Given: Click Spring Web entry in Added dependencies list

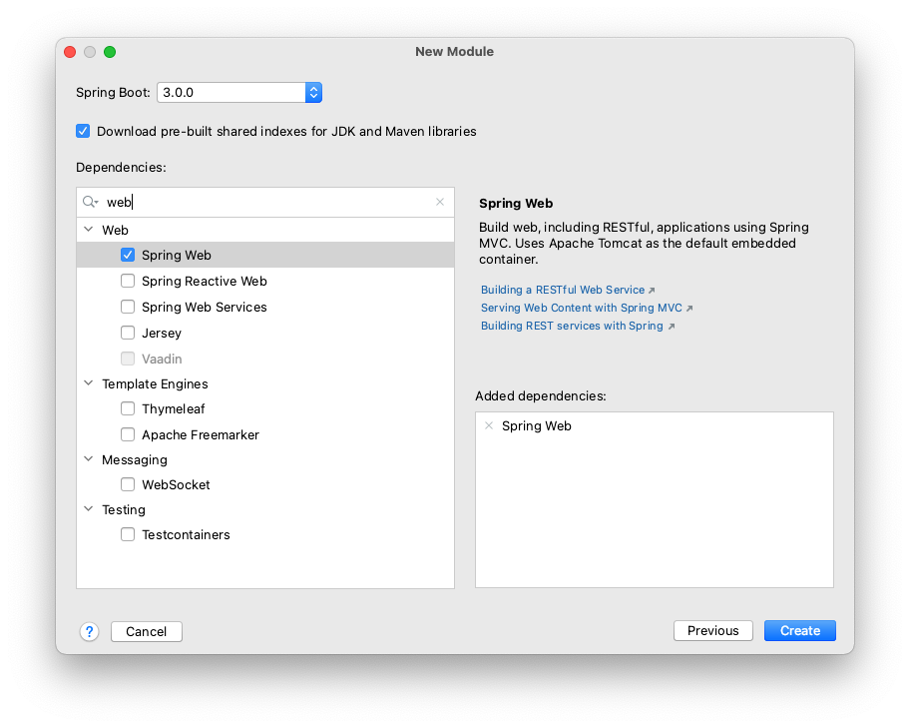Looking at the screenshot, I should (536, 425).
